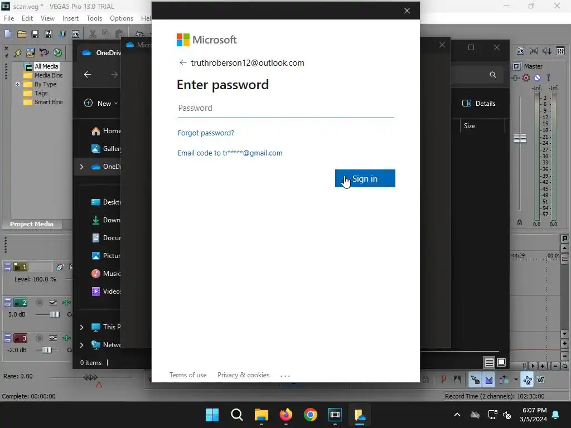Expand the Network tree node
The width and height of the screenshot is (571, 428).
coord(81,345)
